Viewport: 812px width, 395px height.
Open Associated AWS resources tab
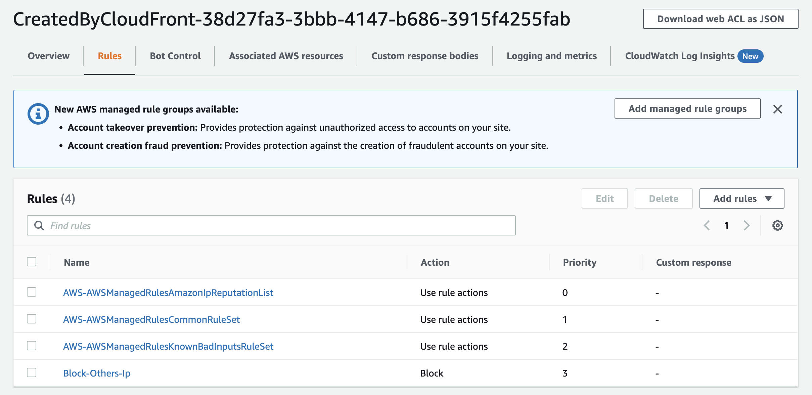(286, 56)
